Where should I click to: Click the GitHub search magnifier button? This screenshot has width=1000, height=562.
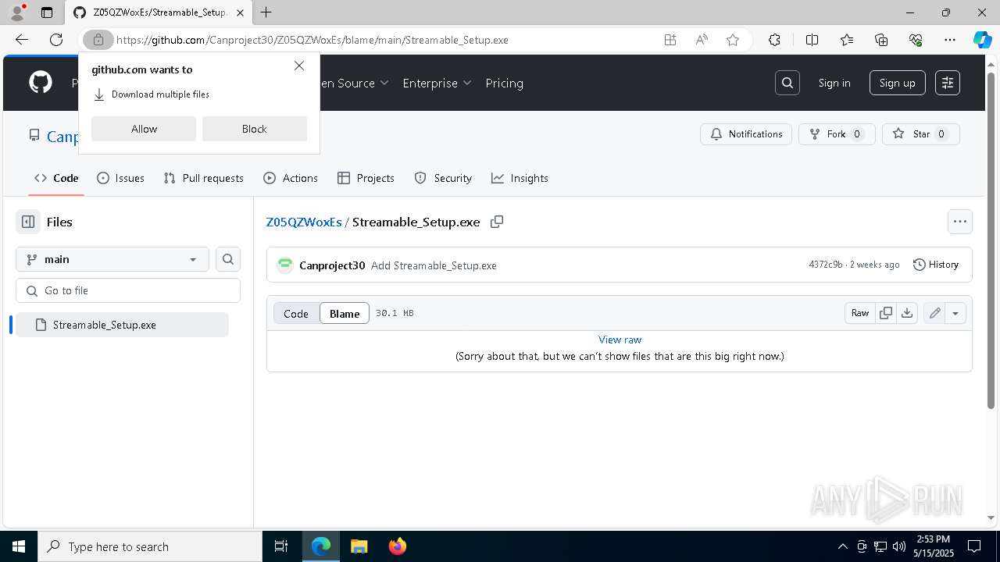coord(787,83)
